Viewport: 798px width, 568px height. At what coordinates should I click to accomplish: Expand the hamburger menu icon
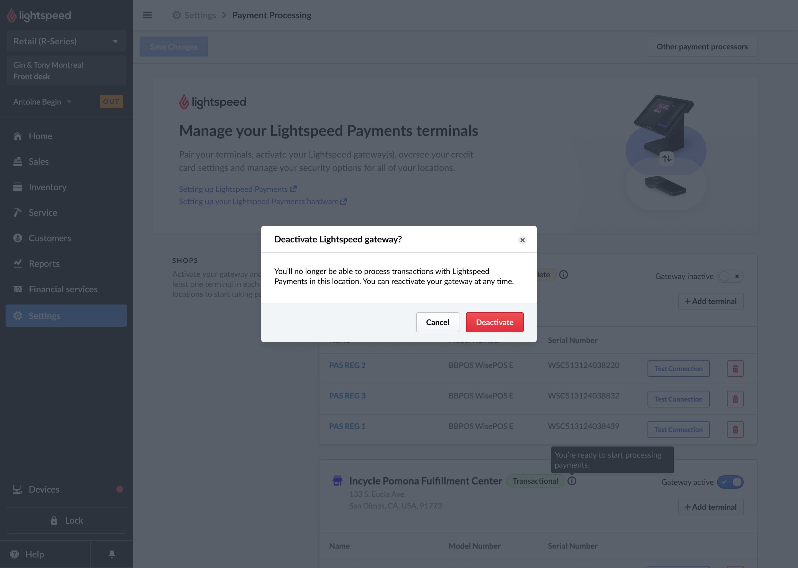(147, 15)
